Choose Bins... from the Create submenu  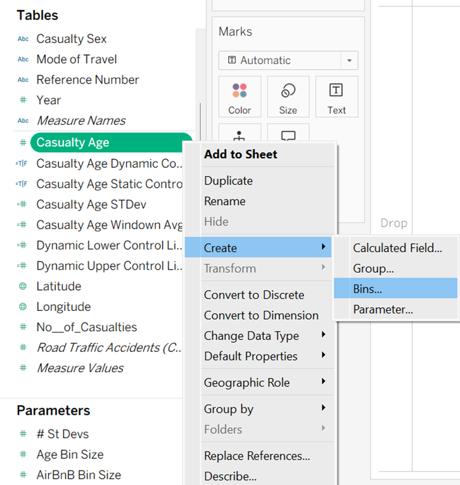(x=367, y=289)
